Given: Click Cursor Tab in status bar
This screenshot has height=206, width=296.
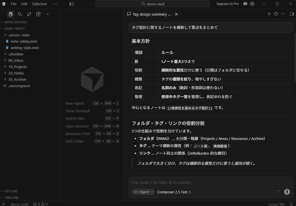Looking at the screenshot, I should click(276, 204).
